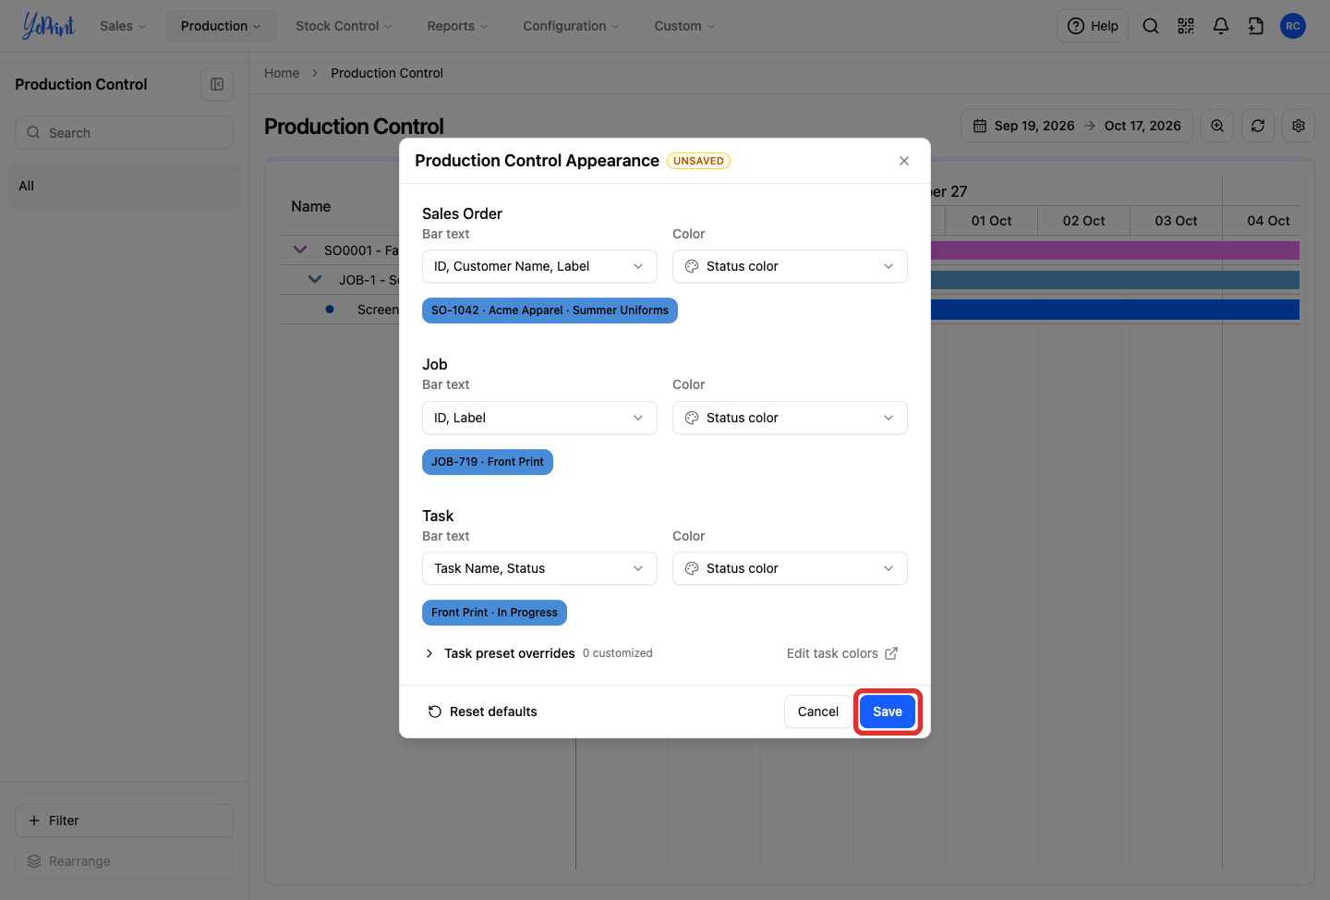
Task: Click Reset defaults
Action: click(x=482, y=711)
